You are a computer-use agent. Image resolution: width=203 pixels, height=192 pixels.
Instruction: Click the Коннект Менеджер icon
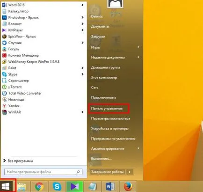pos(4,55)
